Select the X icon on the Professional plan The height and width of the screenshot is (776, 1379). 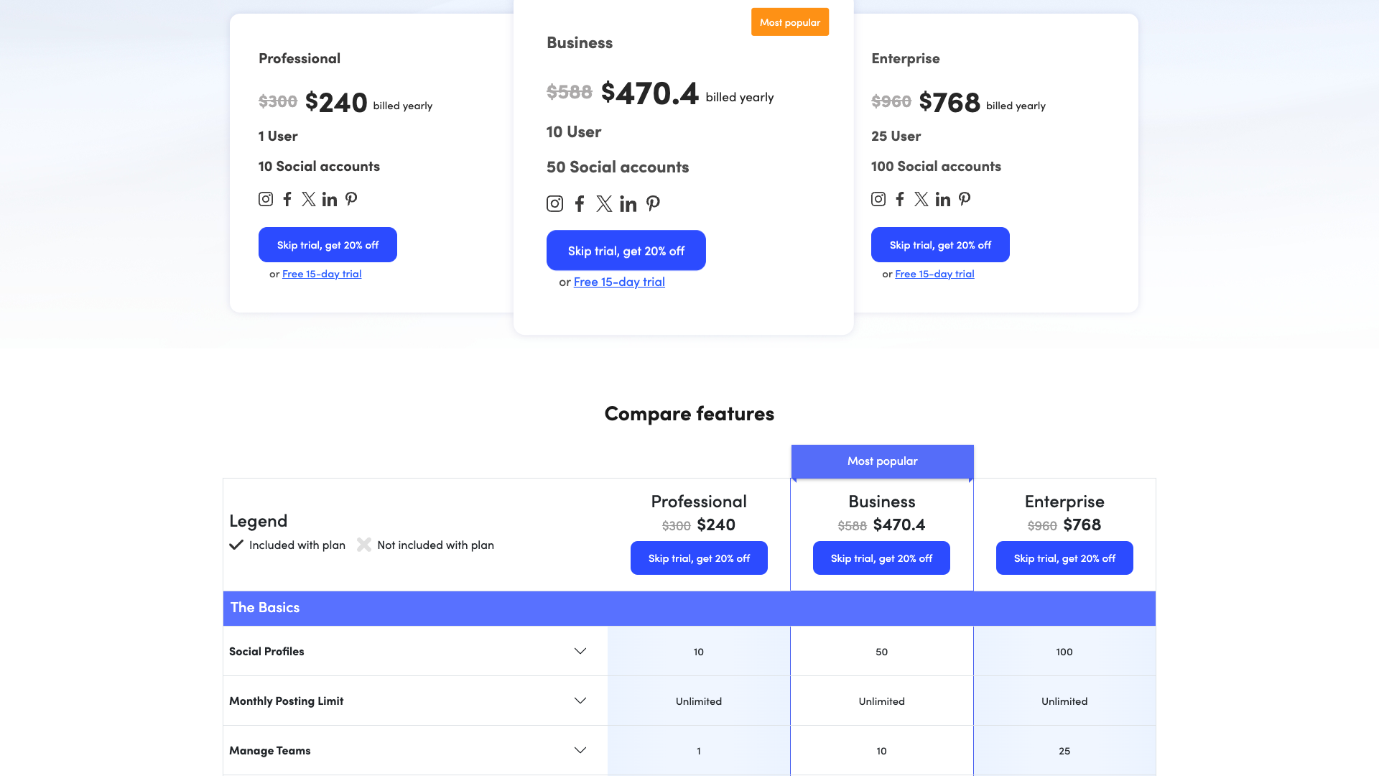tap(308, 199)
